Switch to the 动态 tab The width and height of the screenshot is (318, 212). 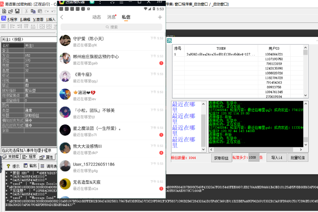(x=96, y=17)
